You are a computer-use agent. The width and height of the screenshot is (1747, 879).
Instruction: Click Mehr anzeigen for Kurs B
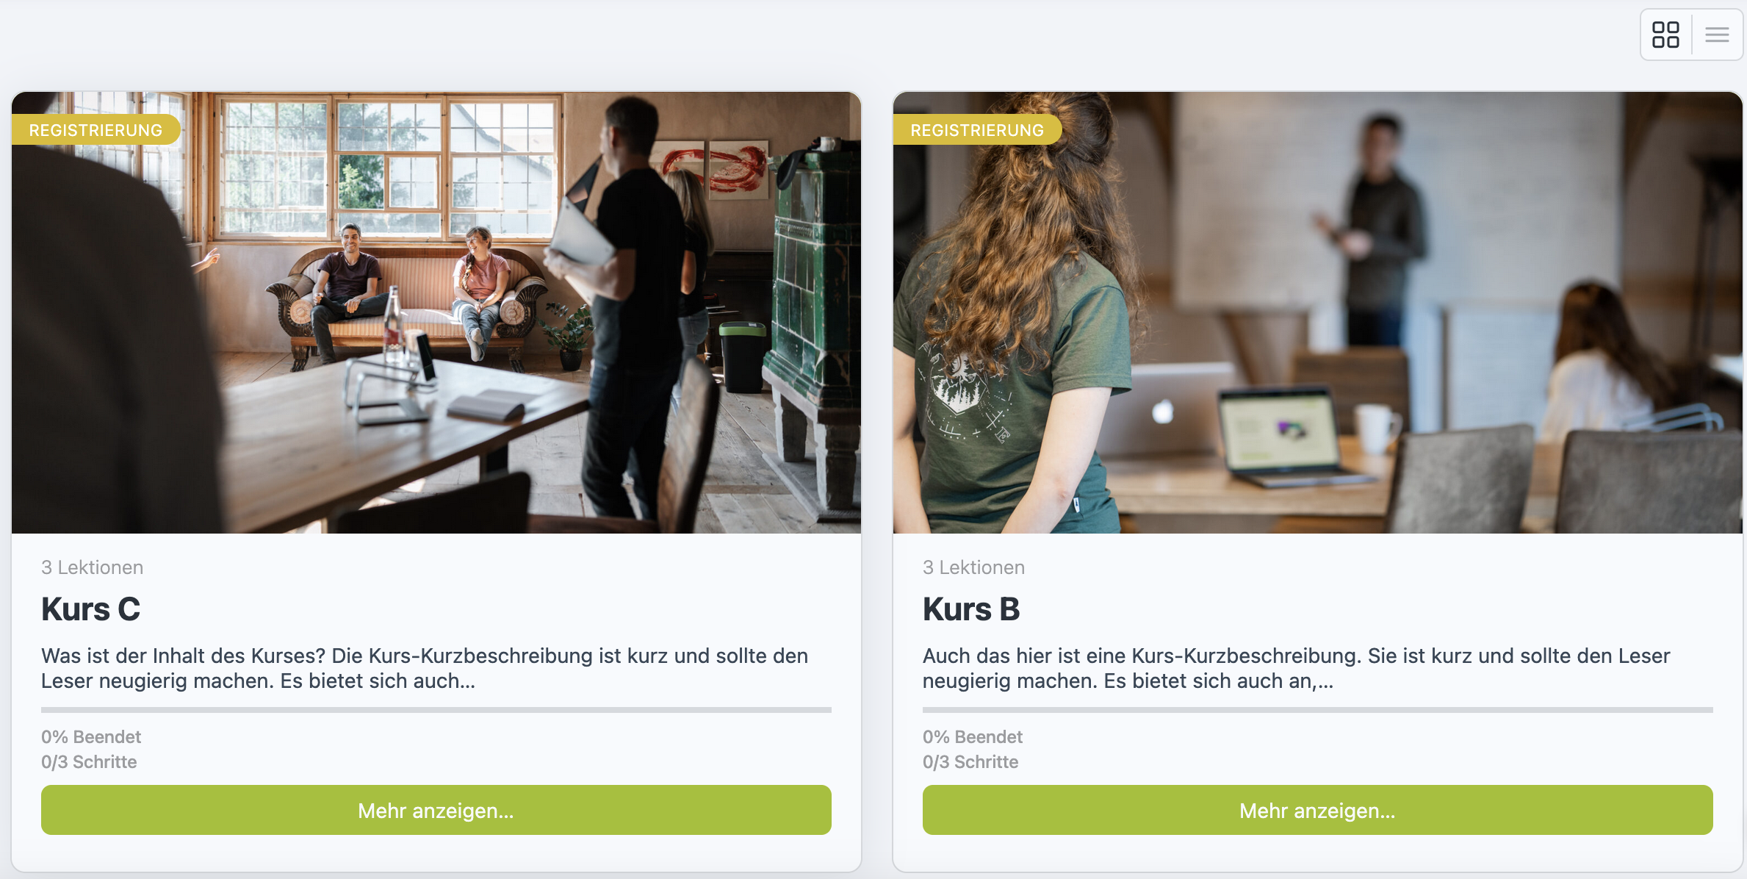(1318, 810)
